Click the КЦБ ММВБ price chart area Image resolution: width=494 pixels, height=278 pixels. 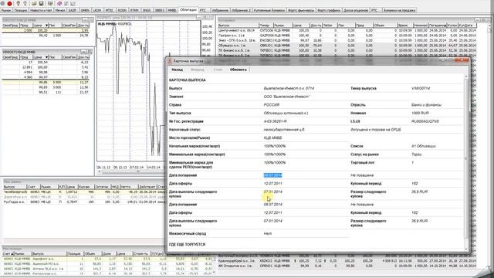point(149,91)
